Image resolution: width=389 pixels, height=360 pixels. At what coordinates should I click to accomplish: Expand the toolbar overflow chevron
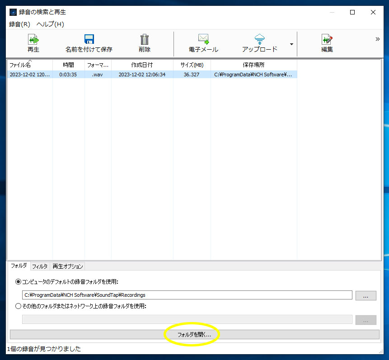[378, 39]
